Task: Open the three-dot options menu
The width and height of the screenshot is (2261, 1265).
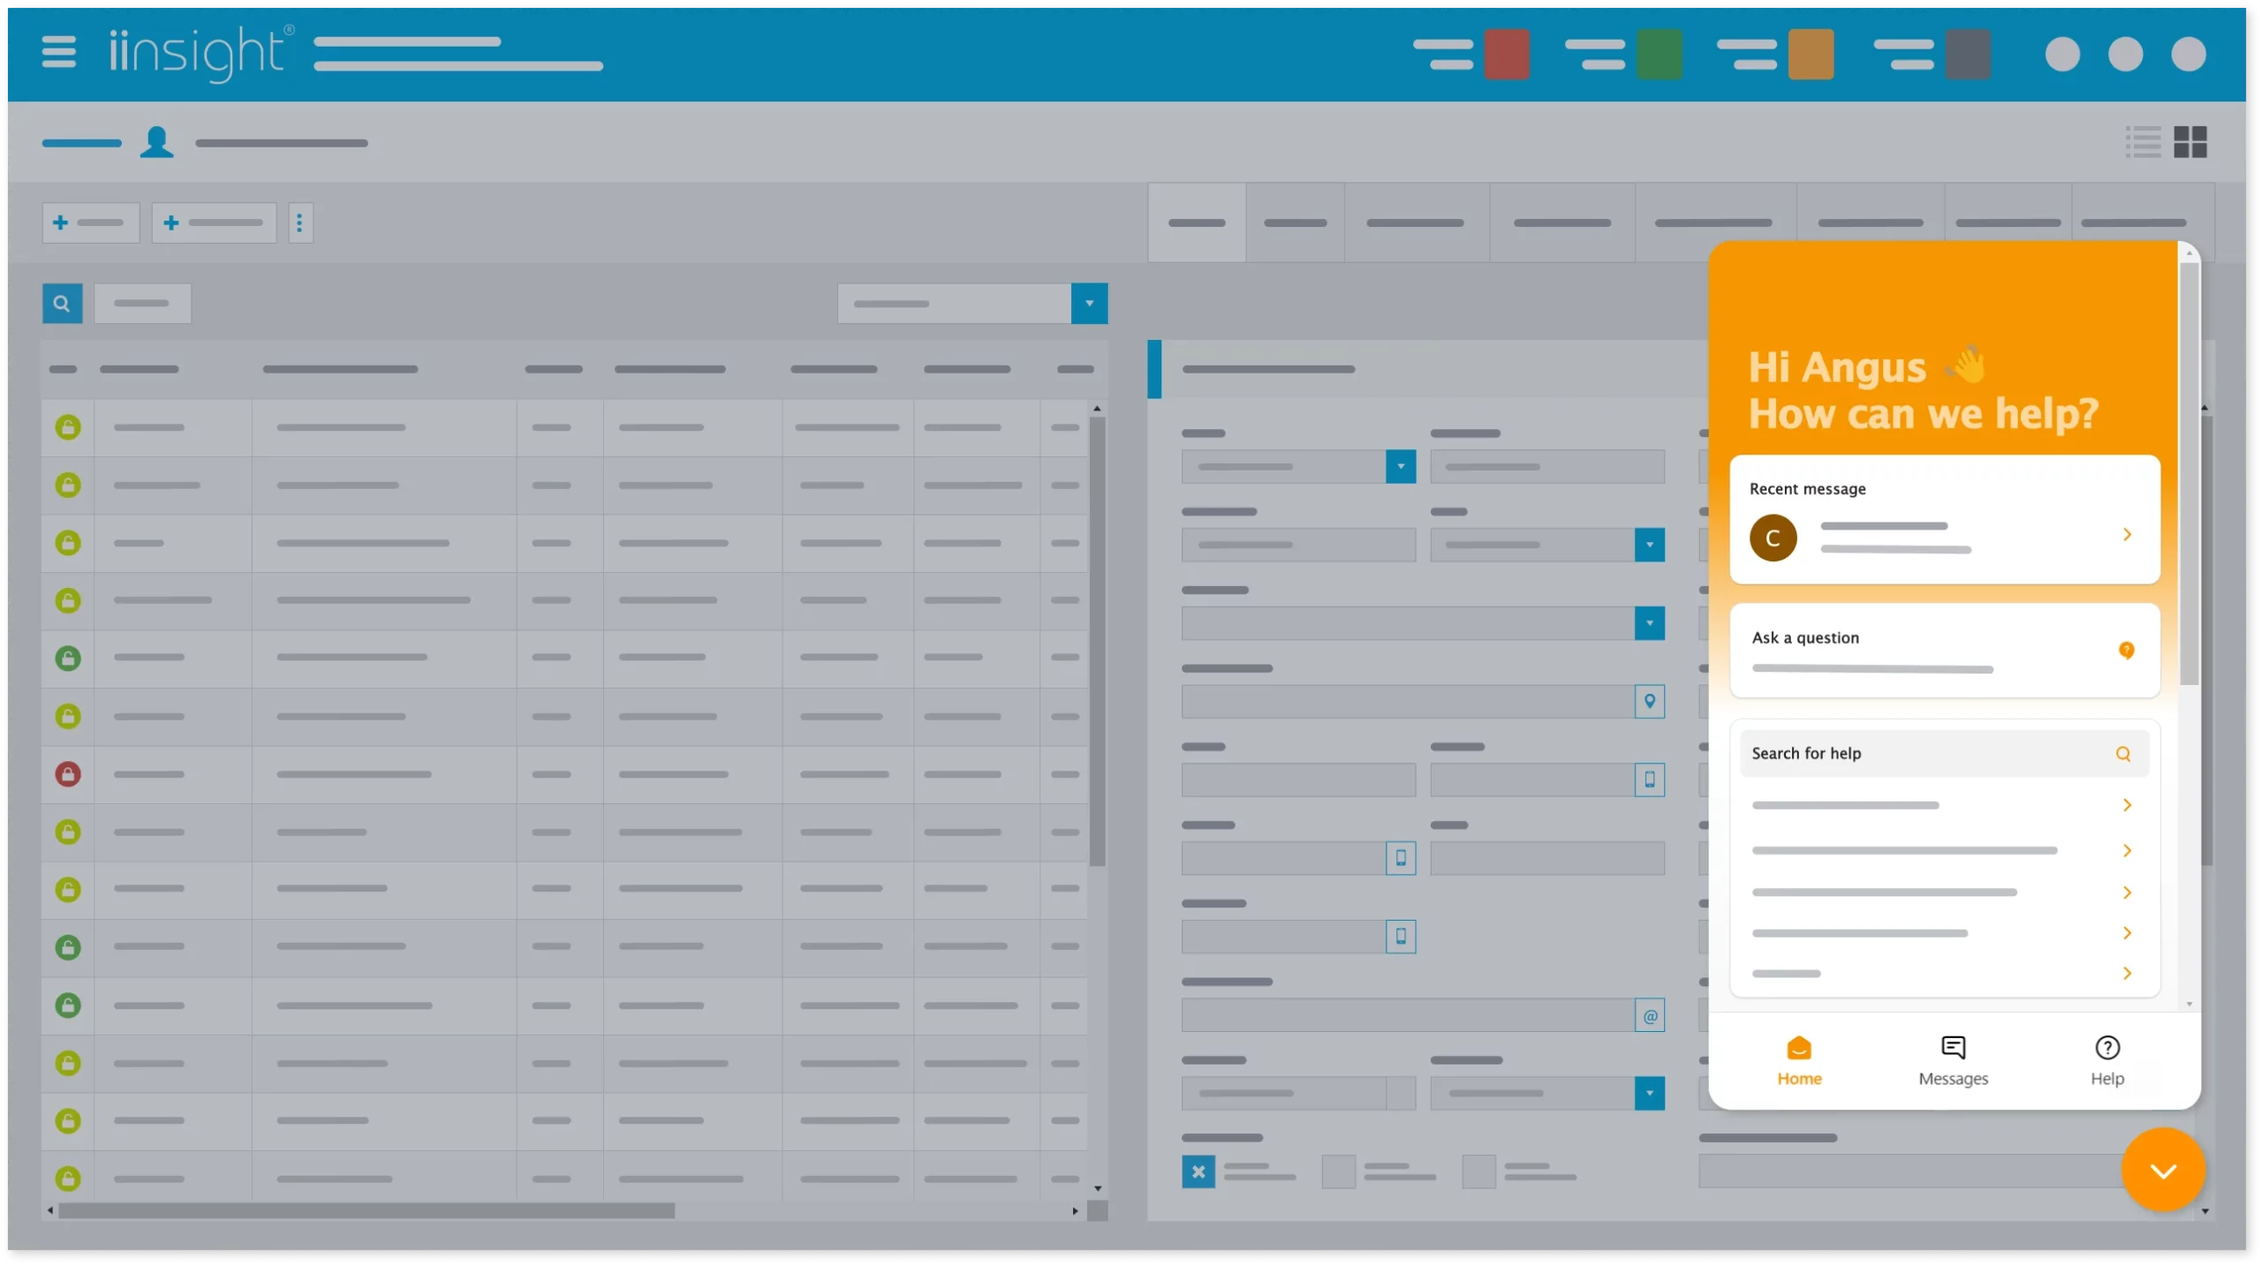Action: (300, 222)
